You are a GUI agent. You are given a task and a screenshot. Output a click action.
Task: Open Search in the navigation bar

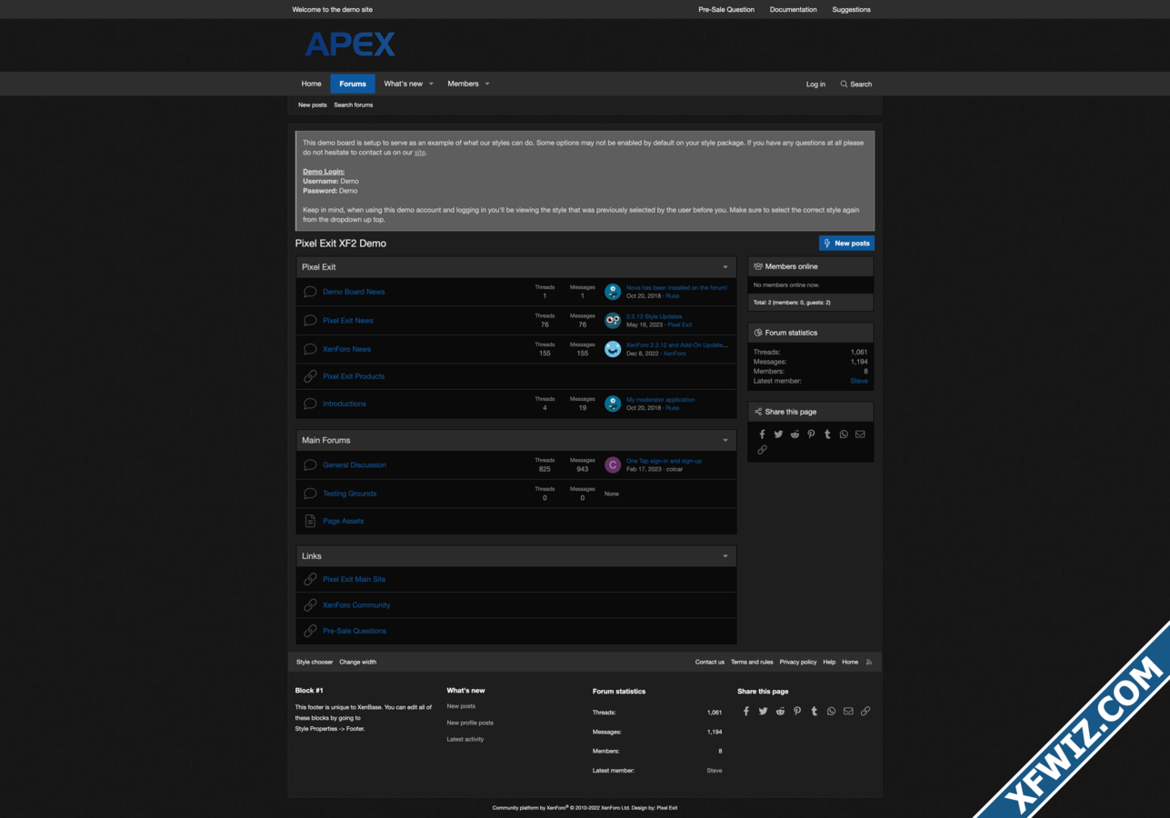click(x=856, y=85)
